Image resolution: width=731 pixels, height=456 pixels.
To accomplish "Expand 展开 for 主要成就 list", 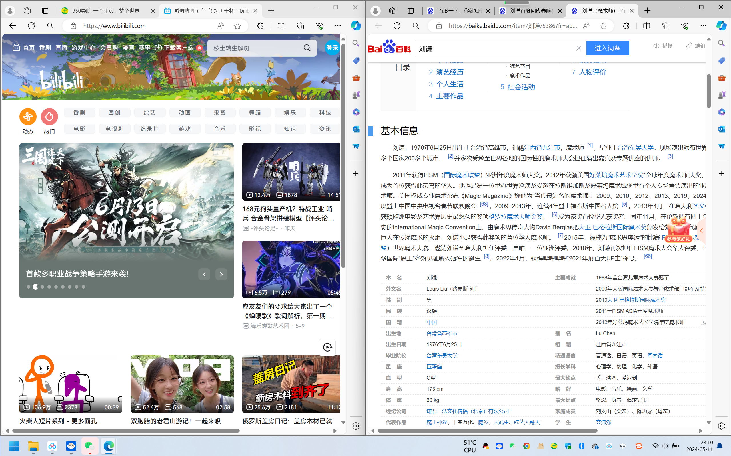I will pos(703,322).
